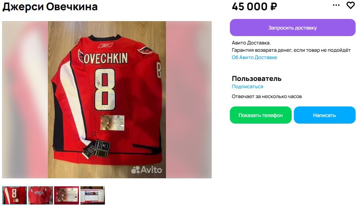Click the Avito watermark logo on photo

pos(147,170)
